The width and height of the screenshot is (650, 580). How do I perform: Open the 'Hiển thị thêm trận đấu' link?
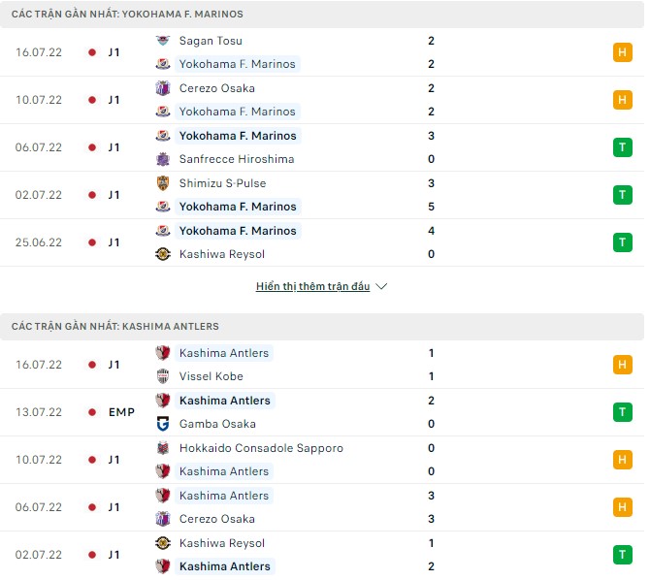[x=313, y=287]
